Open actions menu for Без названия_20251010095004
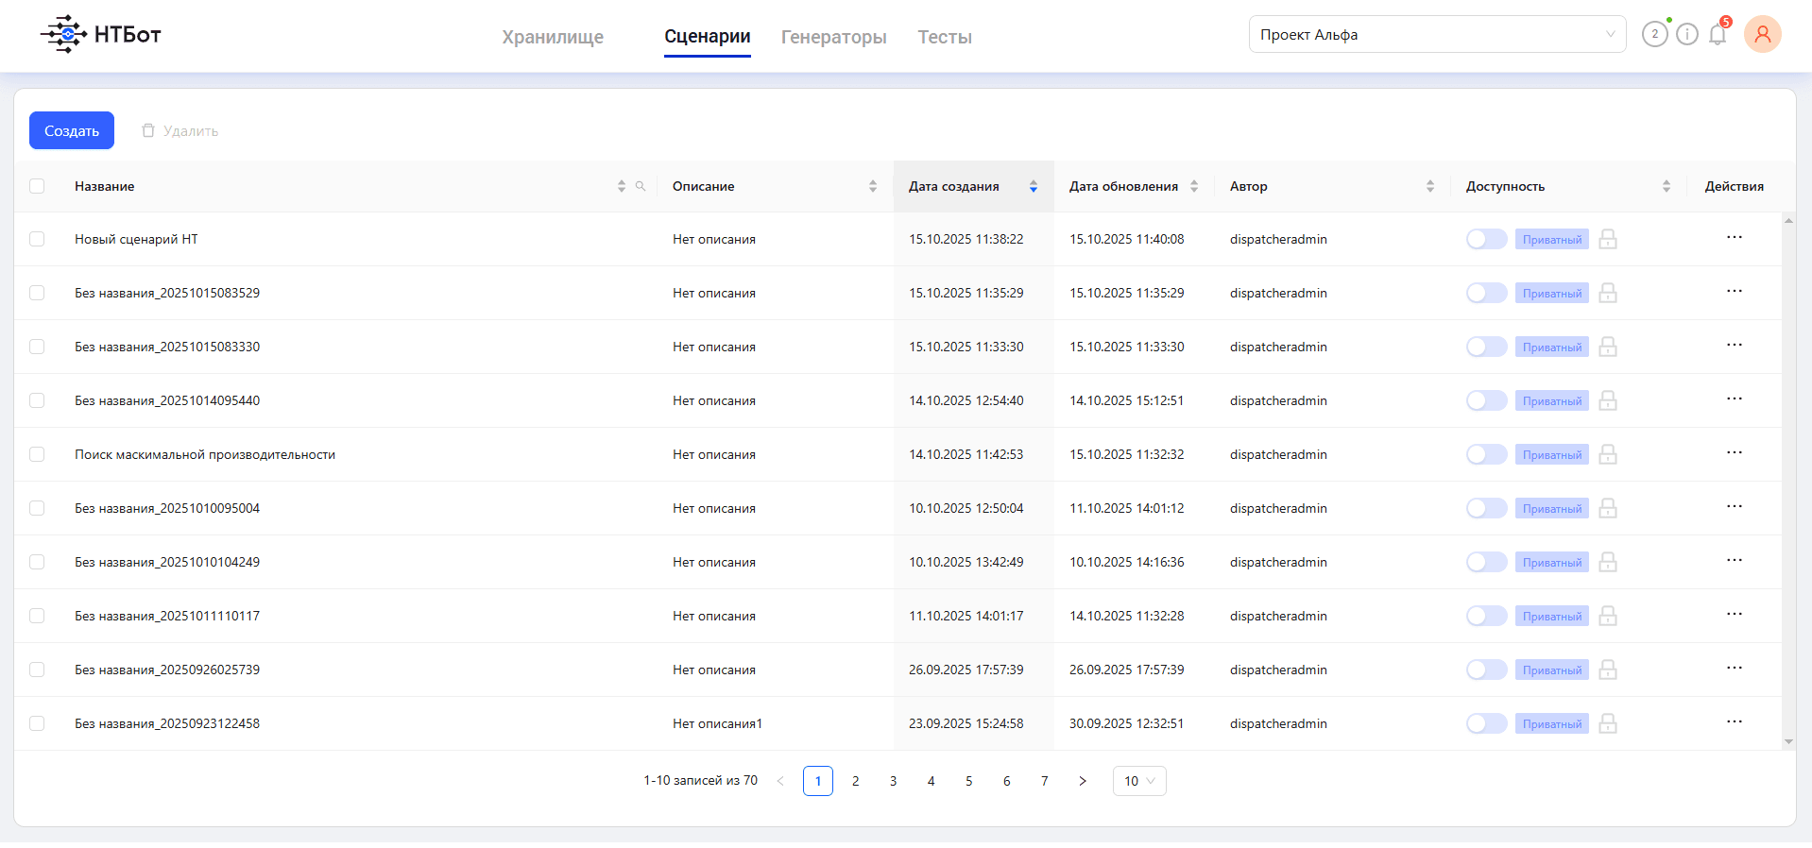Screen dimensions: 1812x848 (x=1735, y=506)
